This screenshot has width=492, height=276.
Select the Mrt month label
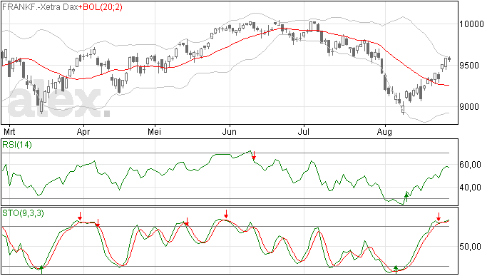point(9,131)
